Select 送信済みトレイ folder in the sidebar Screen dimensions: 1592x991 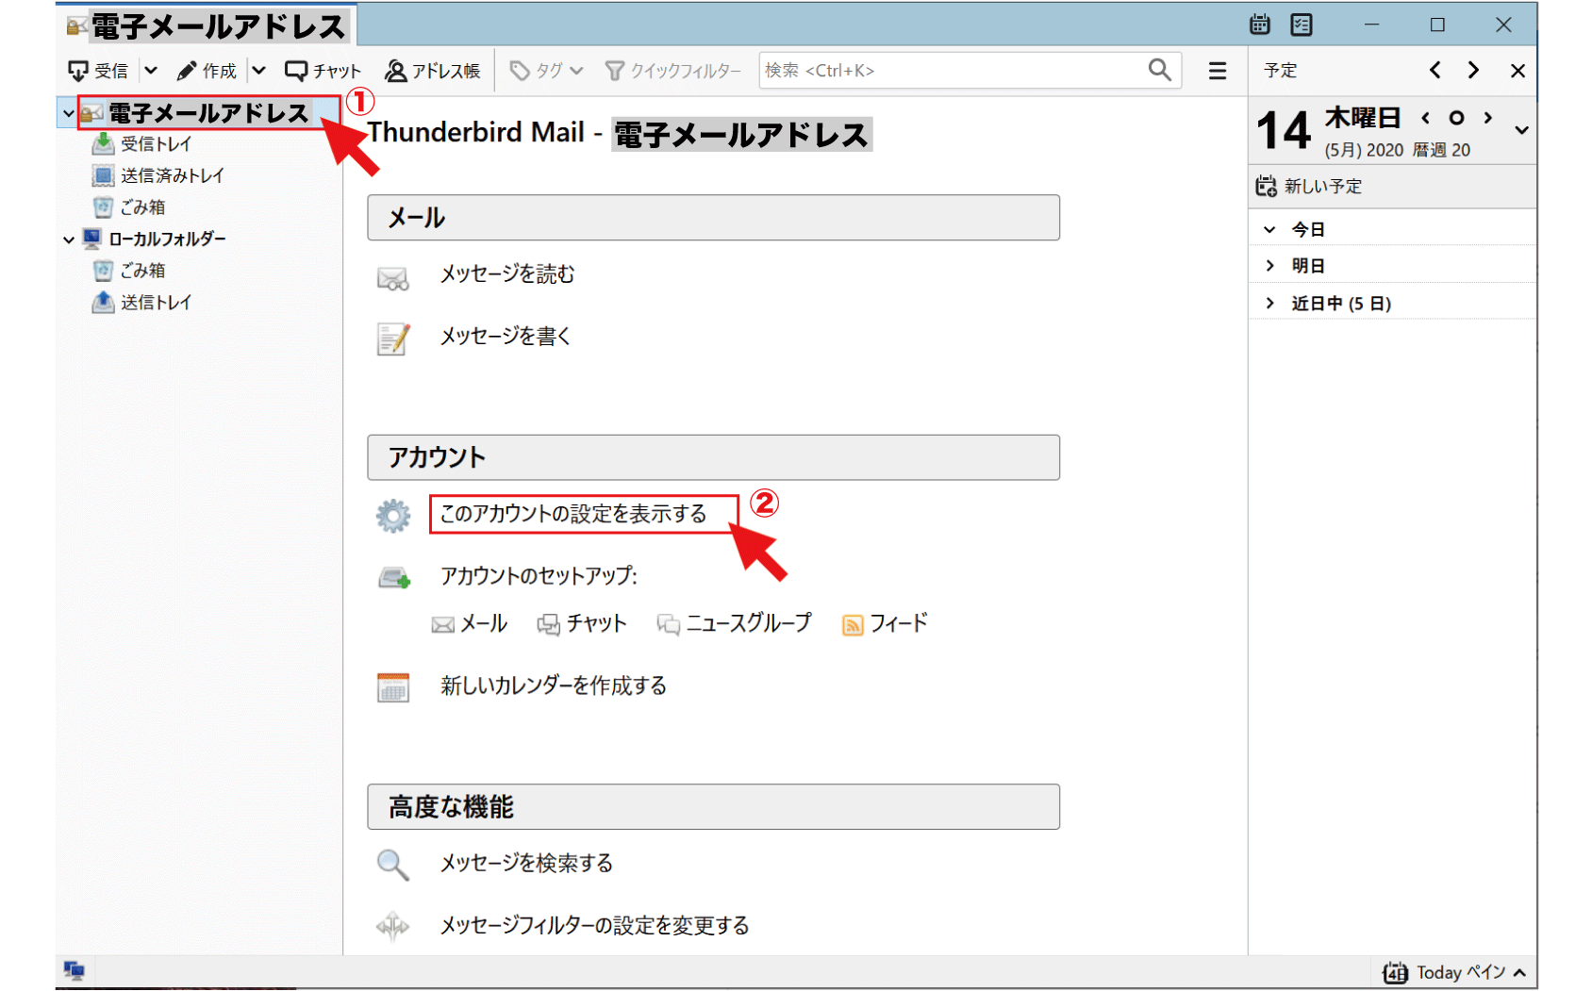click(171, 175)
